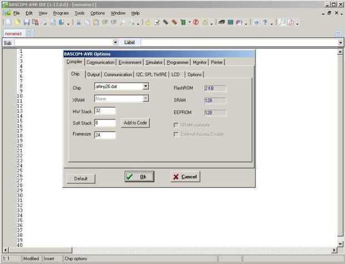Click into the Soft Stack field

coord(105,123)
